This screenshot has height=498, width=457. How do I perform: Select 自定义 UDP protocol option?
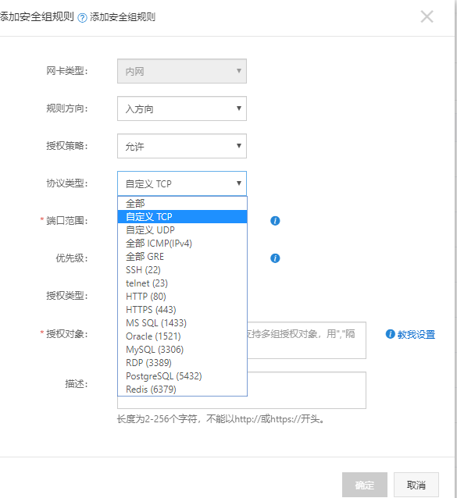click(183, 230)
